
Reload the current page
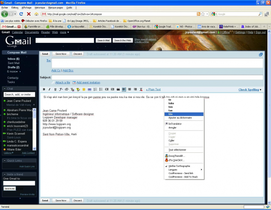coord(21,14)
